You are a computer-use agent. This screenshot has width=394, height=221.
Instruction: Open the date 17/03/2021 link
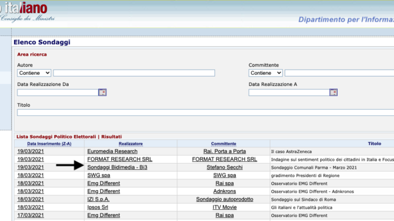(x=30, y=215)
